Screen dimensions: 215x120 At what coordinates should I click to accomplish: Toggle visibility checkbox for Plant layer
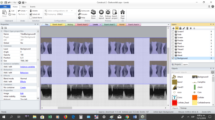[173, 43]
